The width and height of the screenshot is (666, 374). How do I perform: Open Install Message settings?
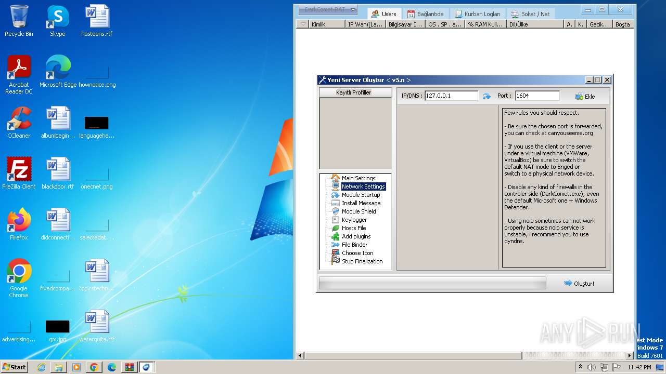tap(361, 203)
